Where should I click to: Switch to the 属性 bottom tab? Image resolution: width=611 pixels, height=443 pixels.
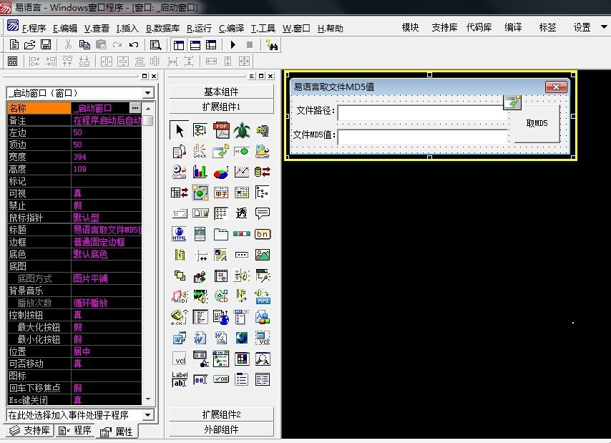(117, 432)
